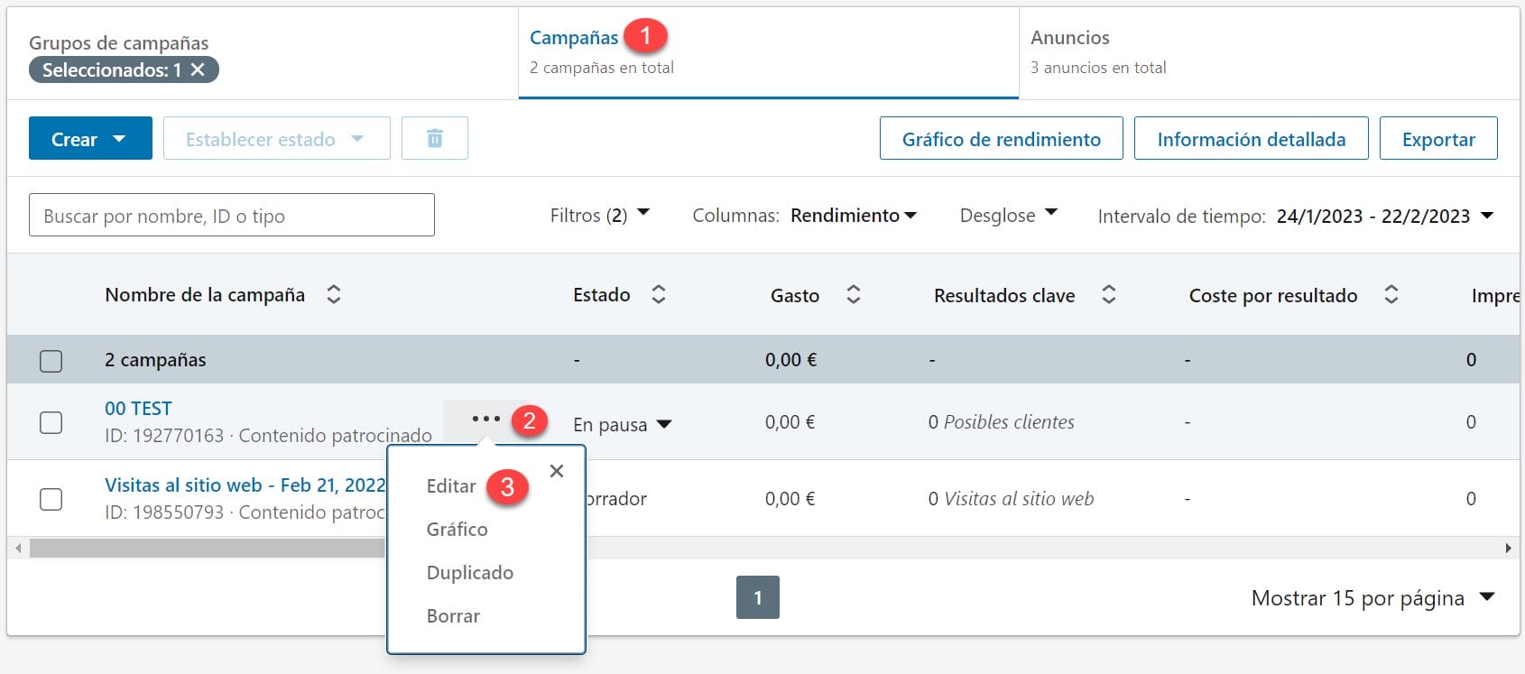Viewport: 1525px width, 674px height.
Task: Click Gráfico de rendimiento button
Action: 1002,138
